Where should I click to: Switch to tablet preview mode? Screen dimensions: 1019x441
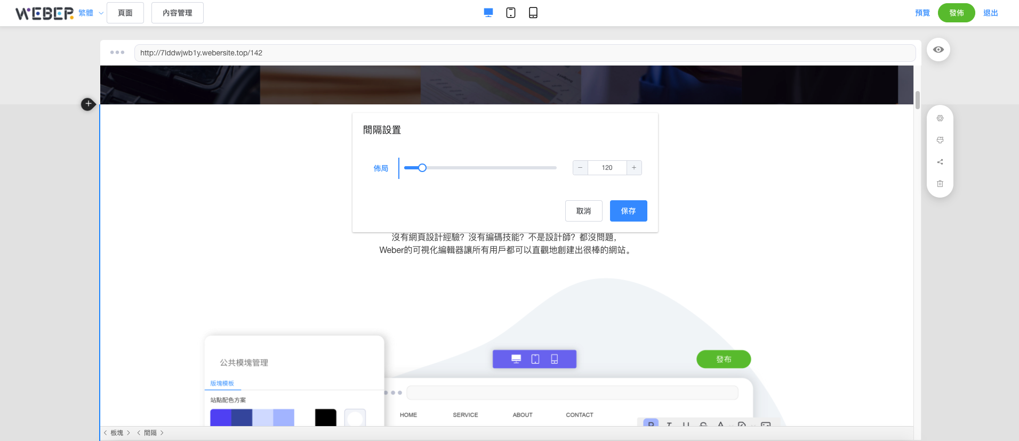click(511, 13)
